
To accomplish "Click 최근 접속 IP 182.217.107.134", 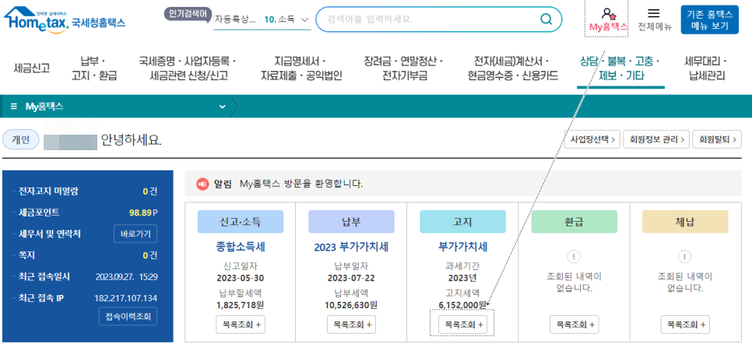I will click(x=126, y=298).
